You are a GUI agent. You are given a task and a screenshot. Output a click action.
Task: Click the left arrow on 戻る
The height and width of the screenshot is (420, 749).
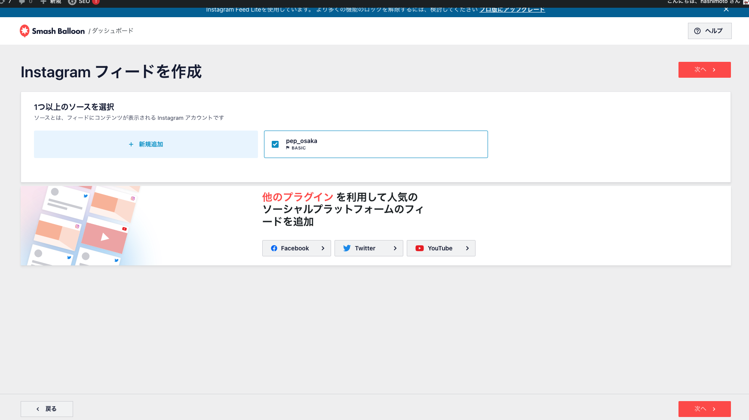pyautogui.click(x=38, y=409)
